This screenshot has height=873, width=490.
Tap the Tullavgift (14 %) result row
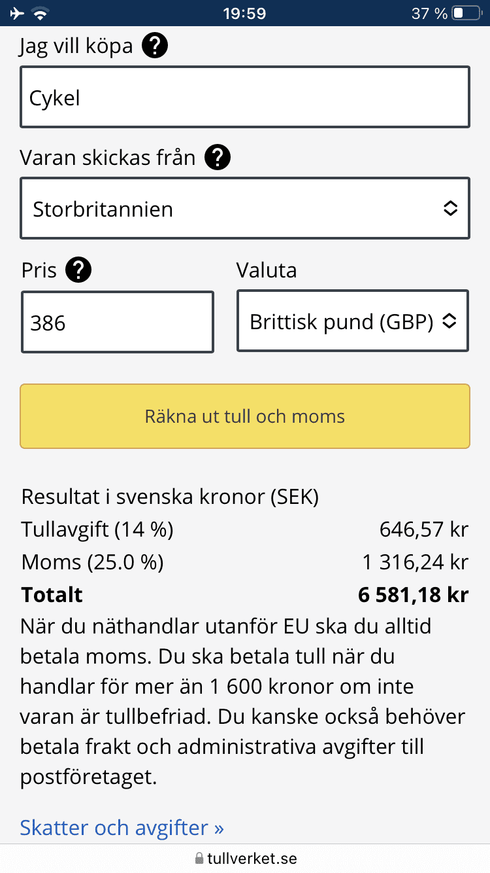(245, 529)
